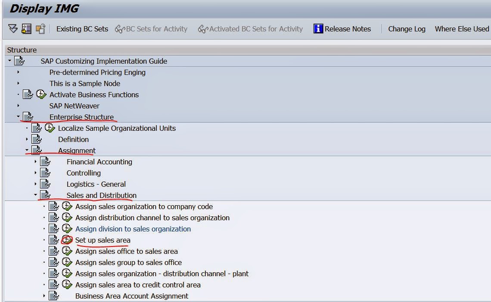This screenshot has width=491, height=302.
Task: Expand Financial Accounting node
Action: (35, 162)
